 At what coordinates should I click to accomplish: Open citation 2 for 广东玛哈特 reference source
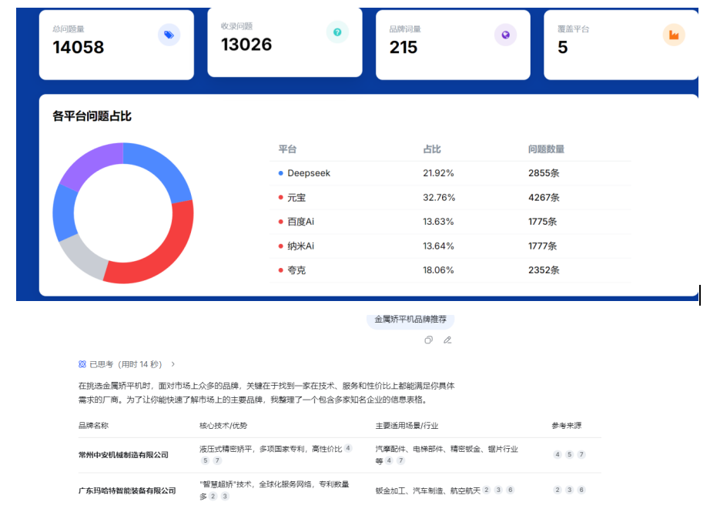coord(557,490)
